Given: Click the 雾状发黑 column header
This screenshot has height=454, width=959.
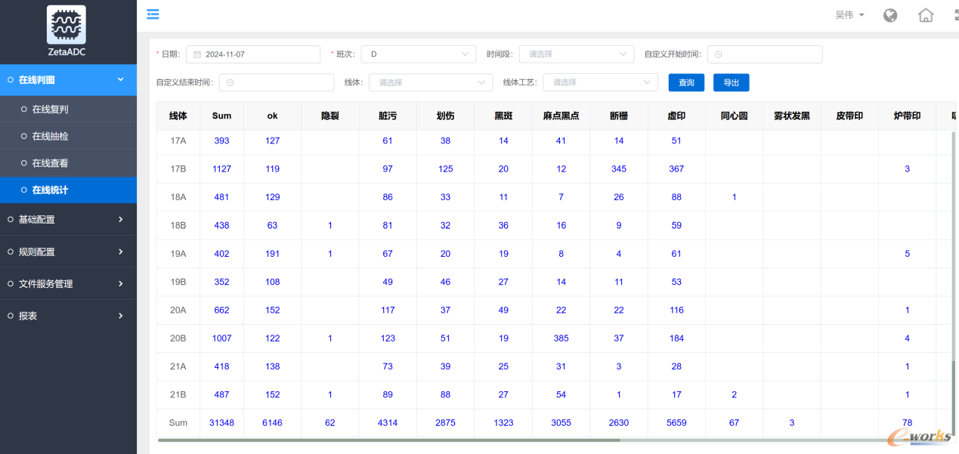Looking at the screenshot, I should tap(792, 116).
